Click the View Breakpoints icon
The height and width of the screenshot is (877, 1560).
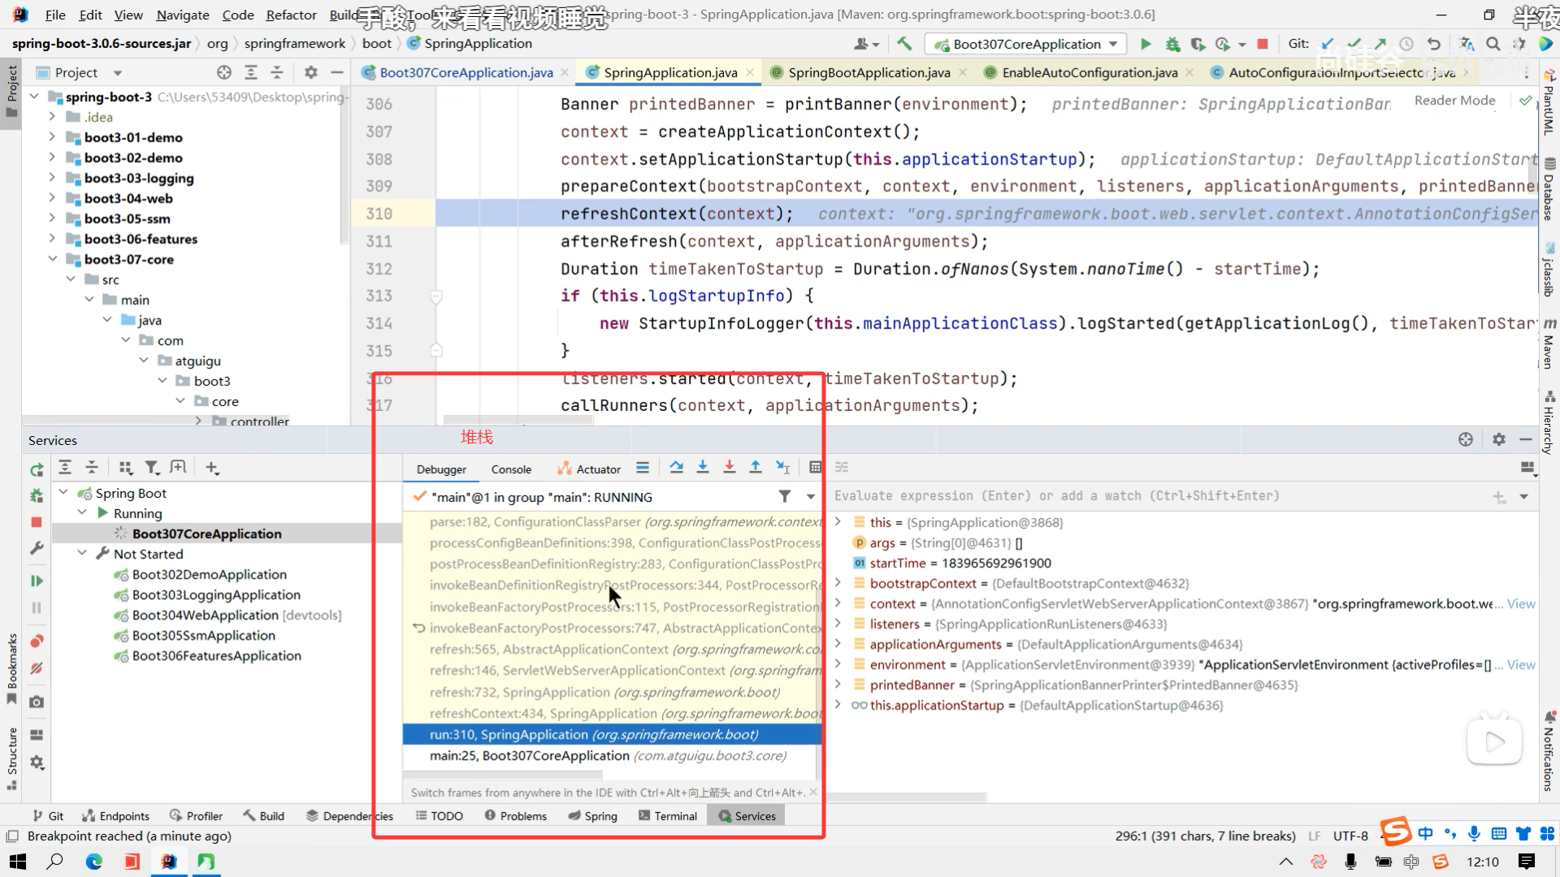pyautogui.click(x=37, y=642)
